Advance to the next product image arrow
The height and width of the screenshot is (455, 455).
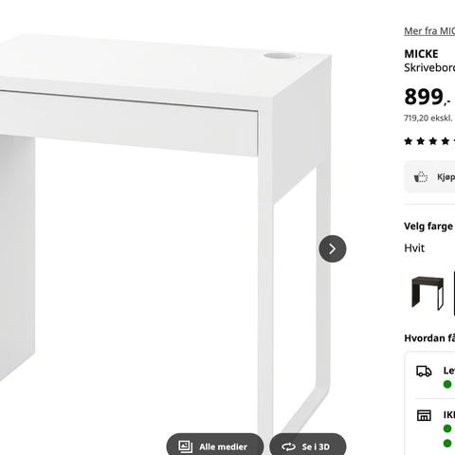pos(333,248)
